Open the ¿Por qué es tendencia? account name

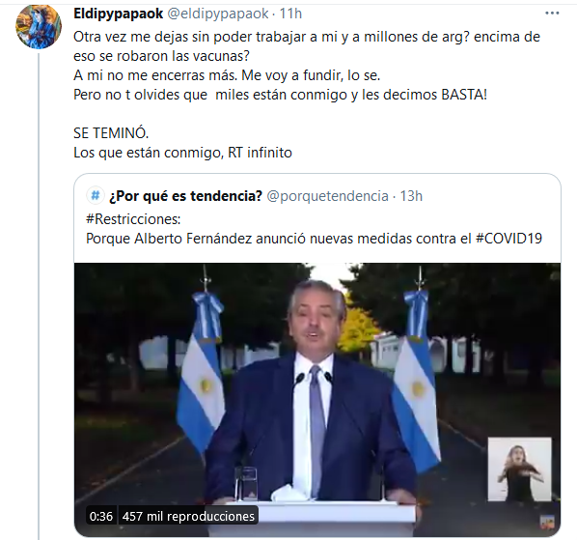[185, 196]
